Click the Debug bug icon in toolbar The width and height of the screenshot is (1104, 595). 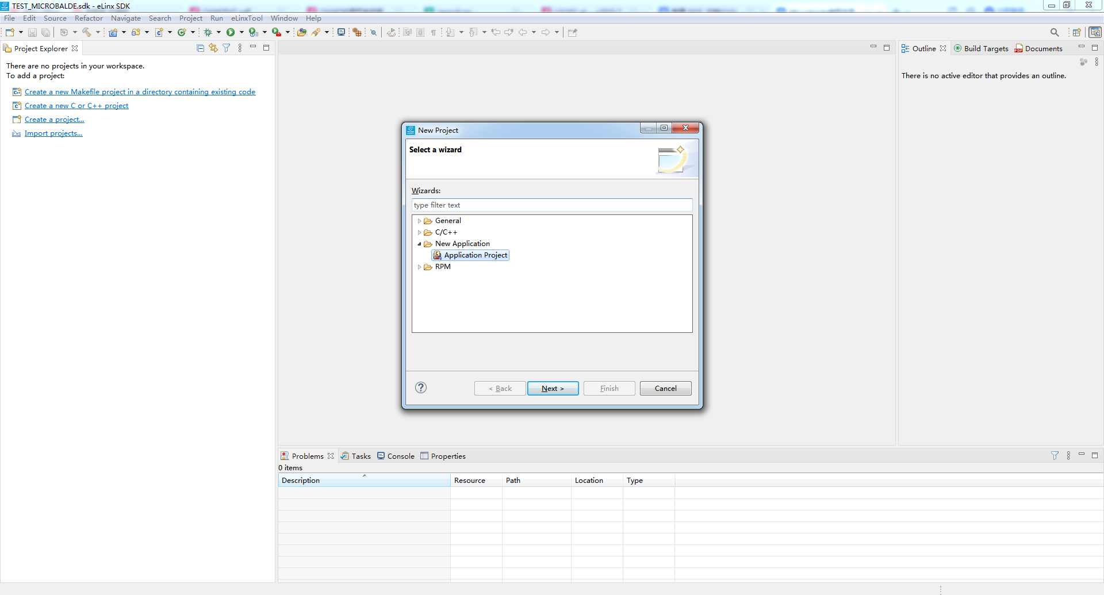coord(208,32)
